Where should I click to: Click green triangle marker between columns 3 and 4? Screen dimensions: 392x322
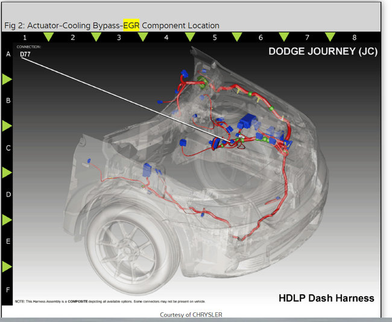pyautogui.click(x=143, y=37)
